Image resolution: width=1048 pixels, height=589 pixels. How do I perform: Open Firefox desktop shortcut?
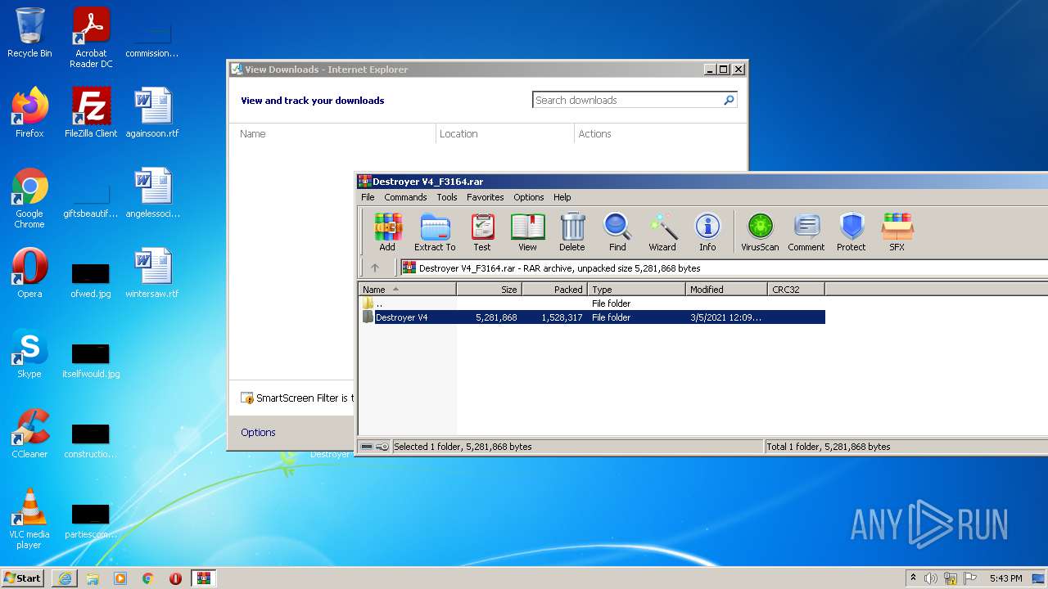[x=29, y=113]
